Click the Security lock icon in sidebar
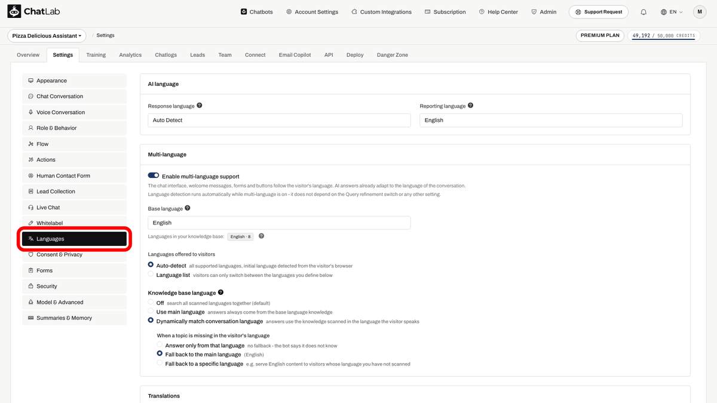 [30, 287]
